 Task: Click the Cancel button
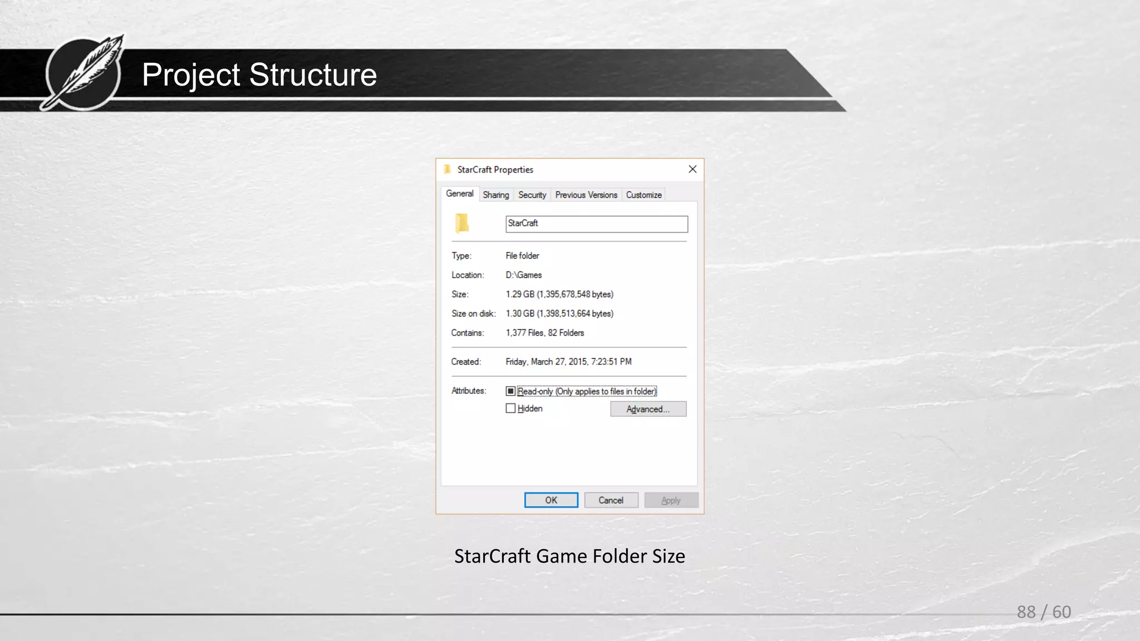pos(611,500)
